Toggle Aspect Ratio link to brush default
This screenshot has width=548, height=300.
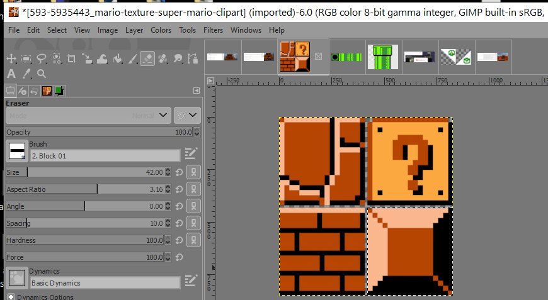pyautogui.click(x=193, y=189)
